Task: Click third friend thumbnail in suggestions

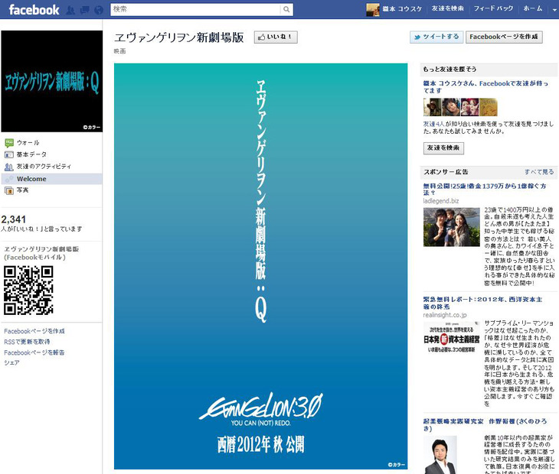Action: click(469, 107)
